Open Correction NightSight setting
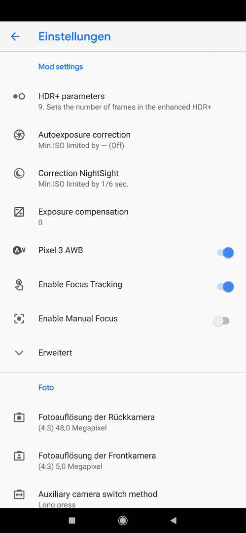The width and height of the screenshot is (246, 533). coord(123,179)
